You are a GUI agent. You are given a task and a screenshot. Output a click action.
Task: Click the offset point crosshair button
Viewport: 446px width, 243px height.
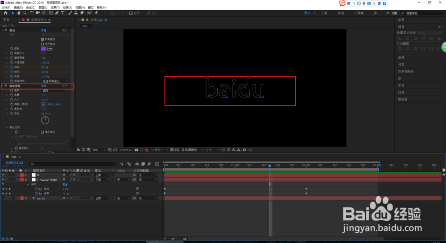point(44,105)
